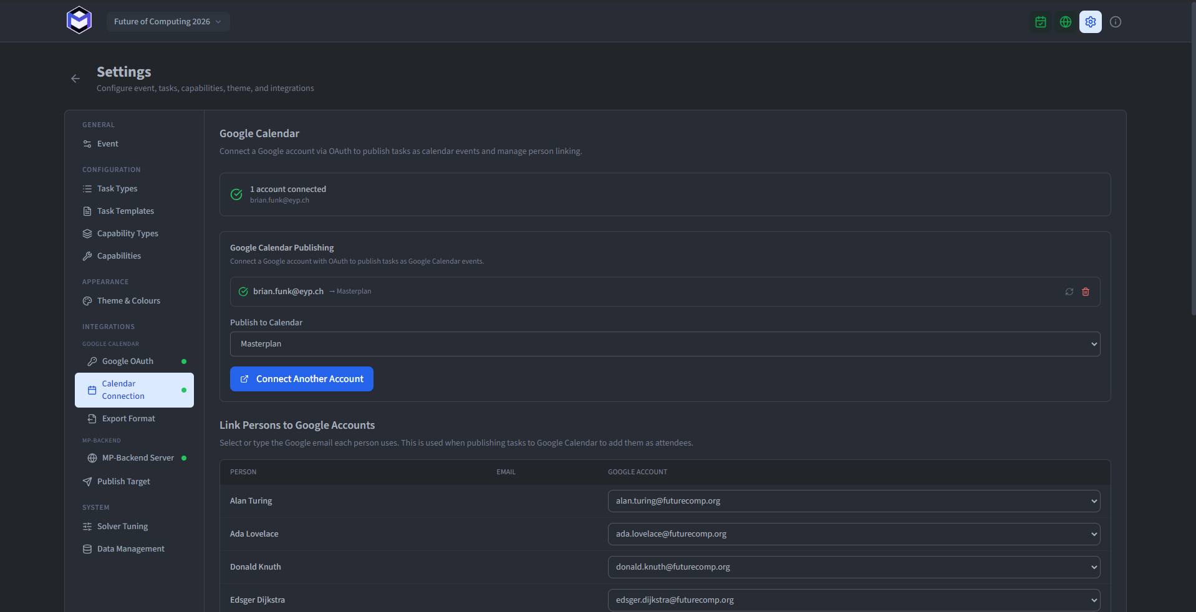Click the EMAIL column header

pyautogui.click(x=506, y=472)
